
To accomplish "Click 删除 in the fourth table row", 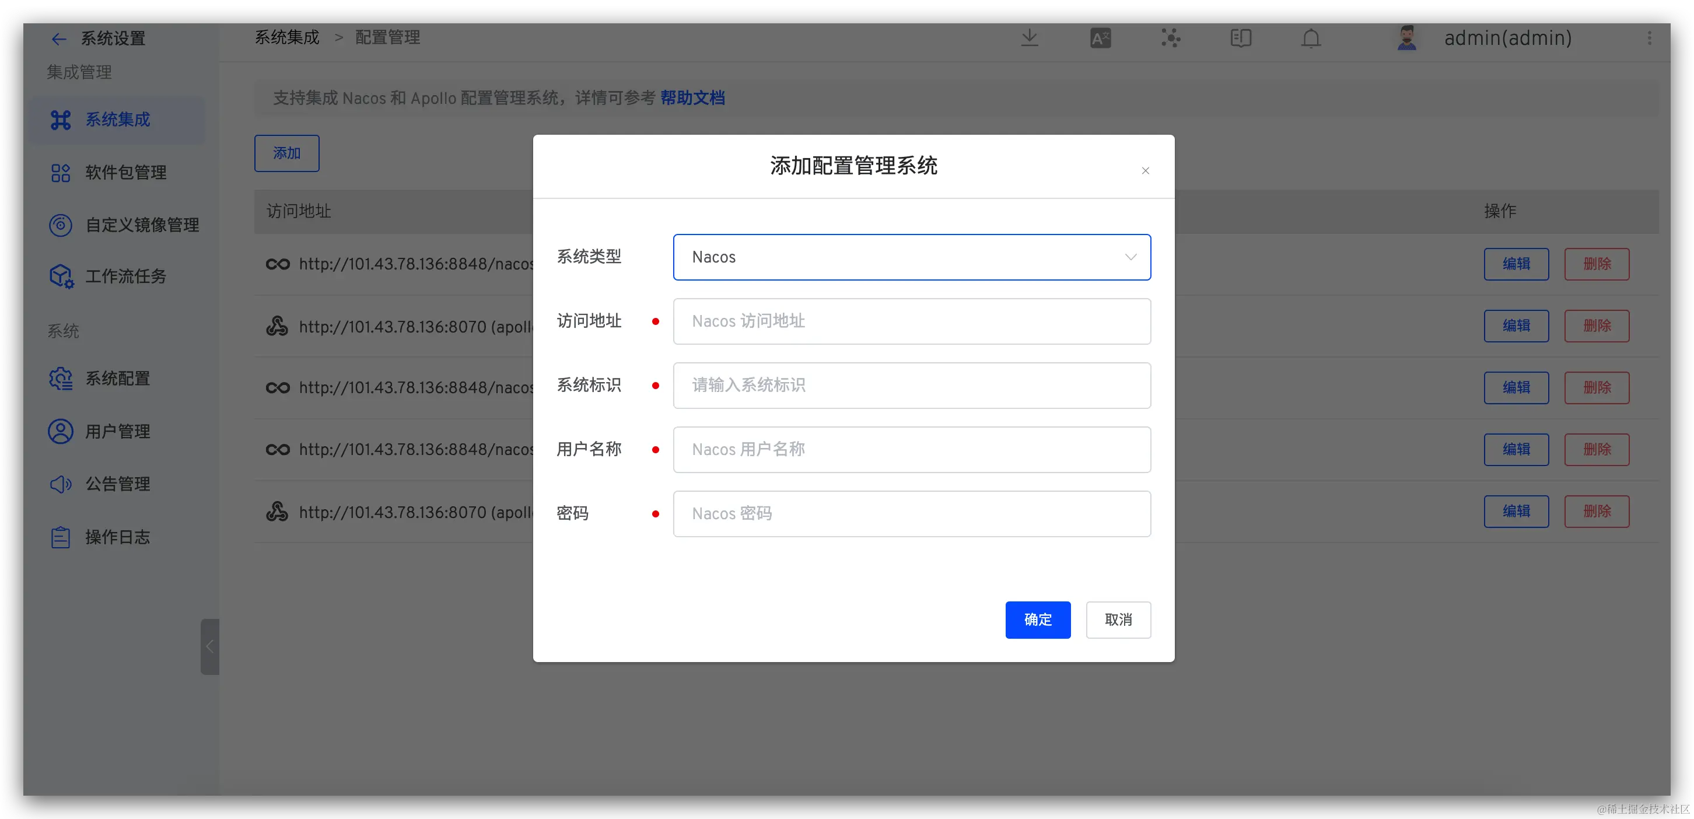I will [1597, 449].
